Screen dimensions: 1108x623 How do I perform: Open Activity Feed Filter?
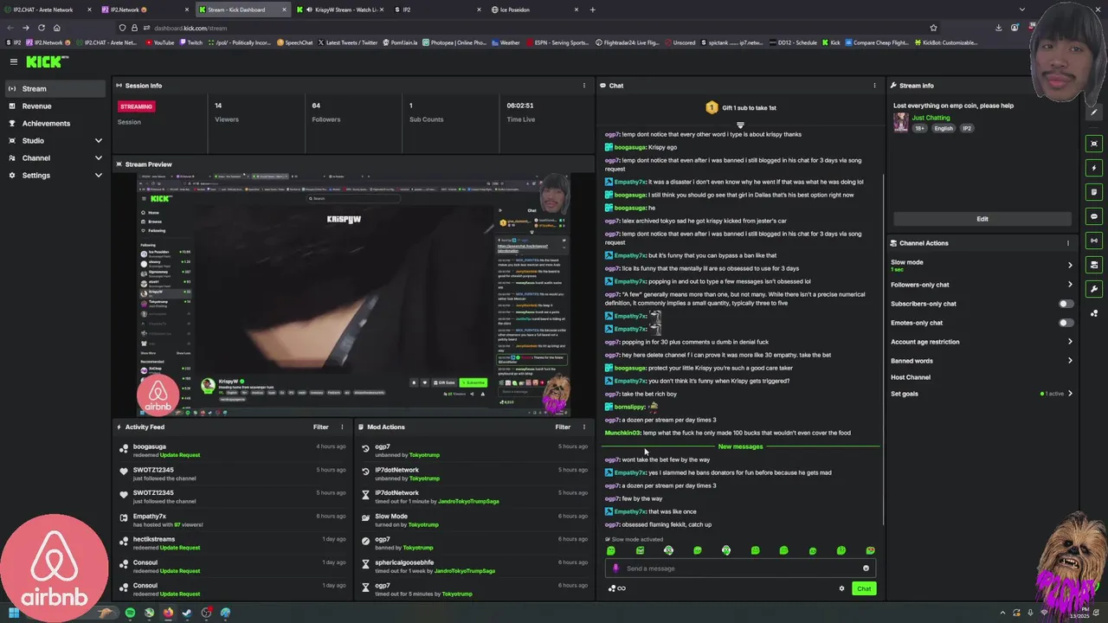(x=320, y=427)
